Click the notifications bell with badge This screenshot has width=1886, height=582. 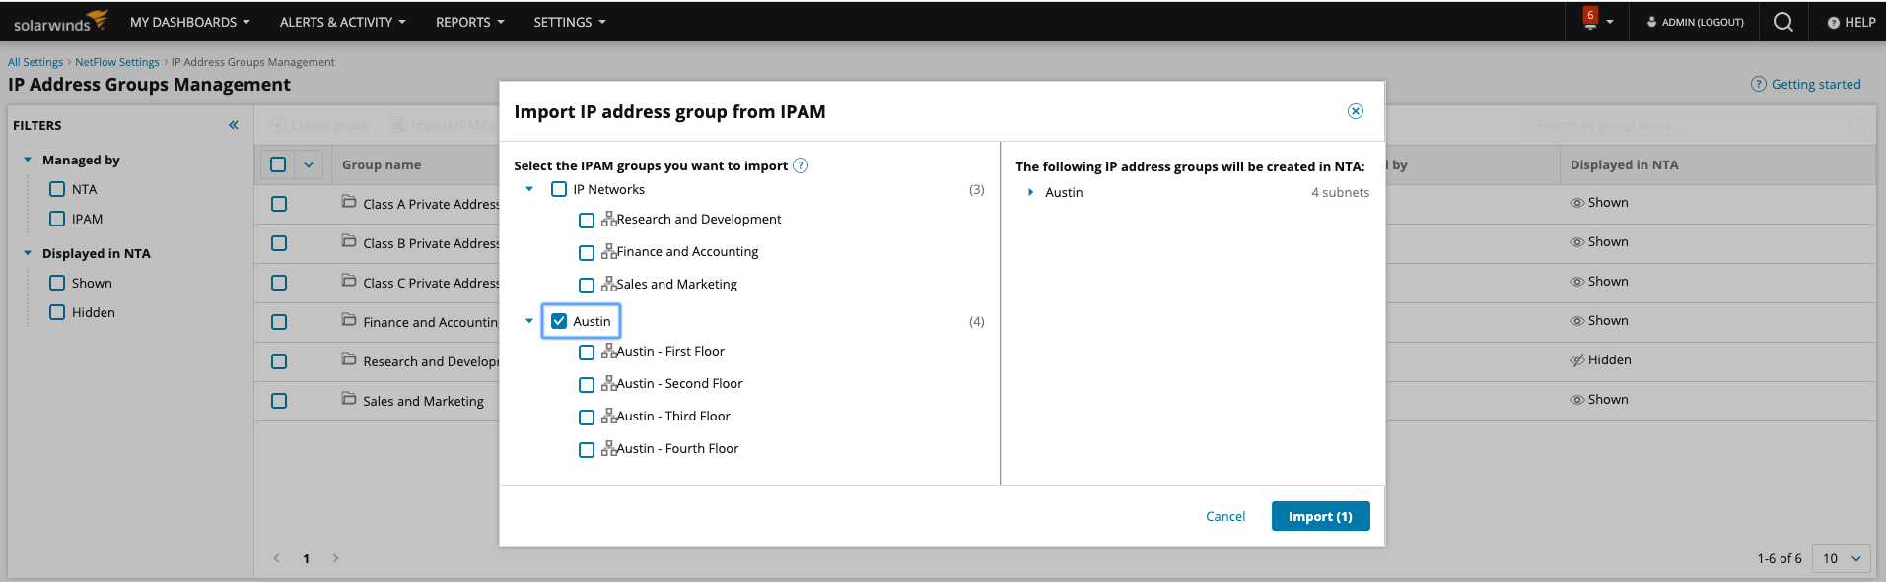tap(1590, 21)
